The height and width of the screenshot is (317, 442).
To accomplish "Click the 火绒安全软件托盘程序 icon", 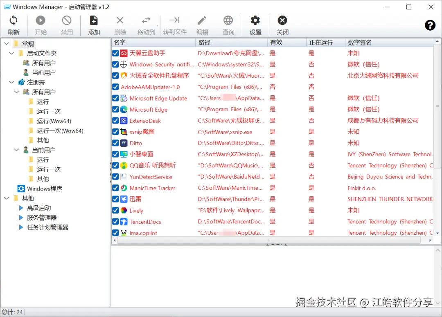I will (124, 76).
